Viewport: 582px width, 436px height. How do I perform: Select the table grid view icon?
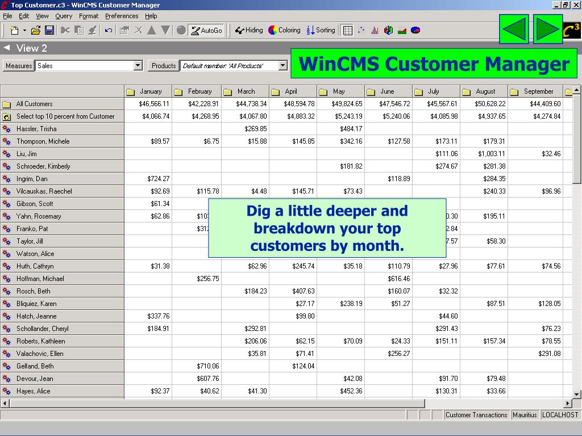coord(348,31)
